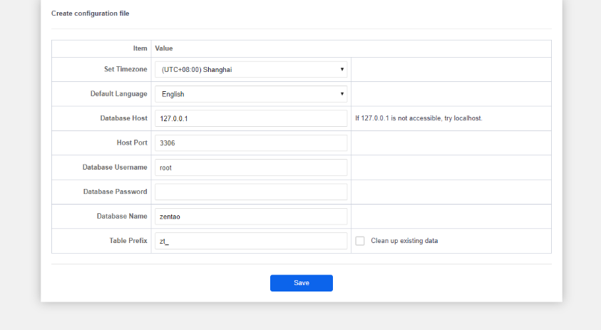Focus the Database Host input field
This screenshot has height=330, width=601.
tap(250, 118)
